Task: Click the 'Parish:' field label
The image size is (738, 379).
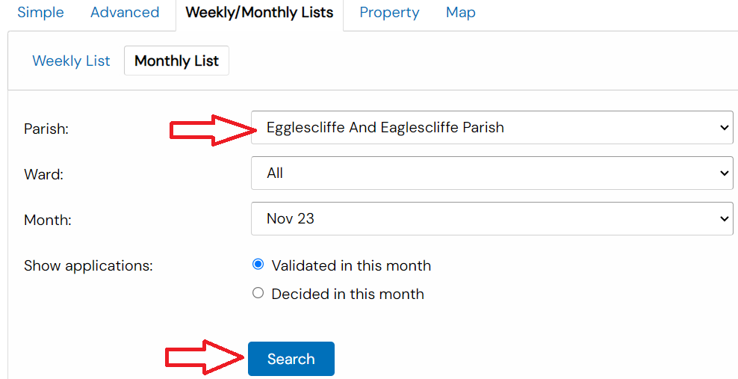Action: [x=46, y=129]
